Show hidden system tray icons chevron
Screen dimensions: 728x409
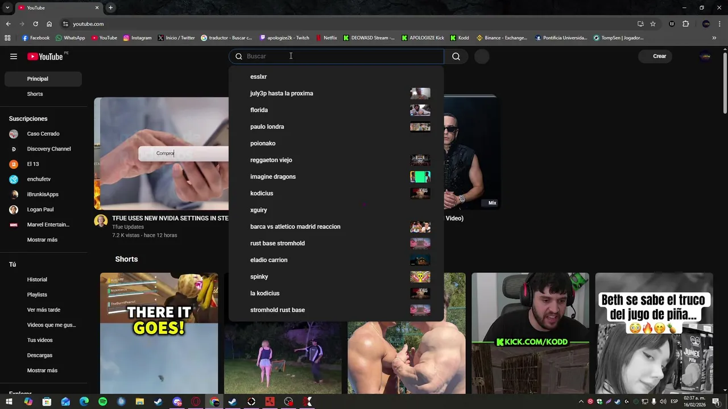click(x=581, y=402)
